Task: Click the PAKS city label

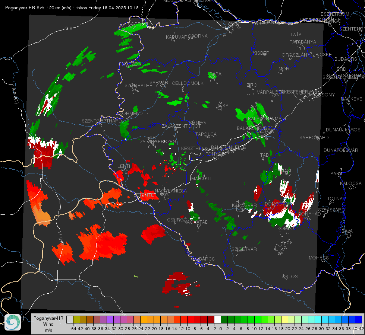Action: pos(336,173)
